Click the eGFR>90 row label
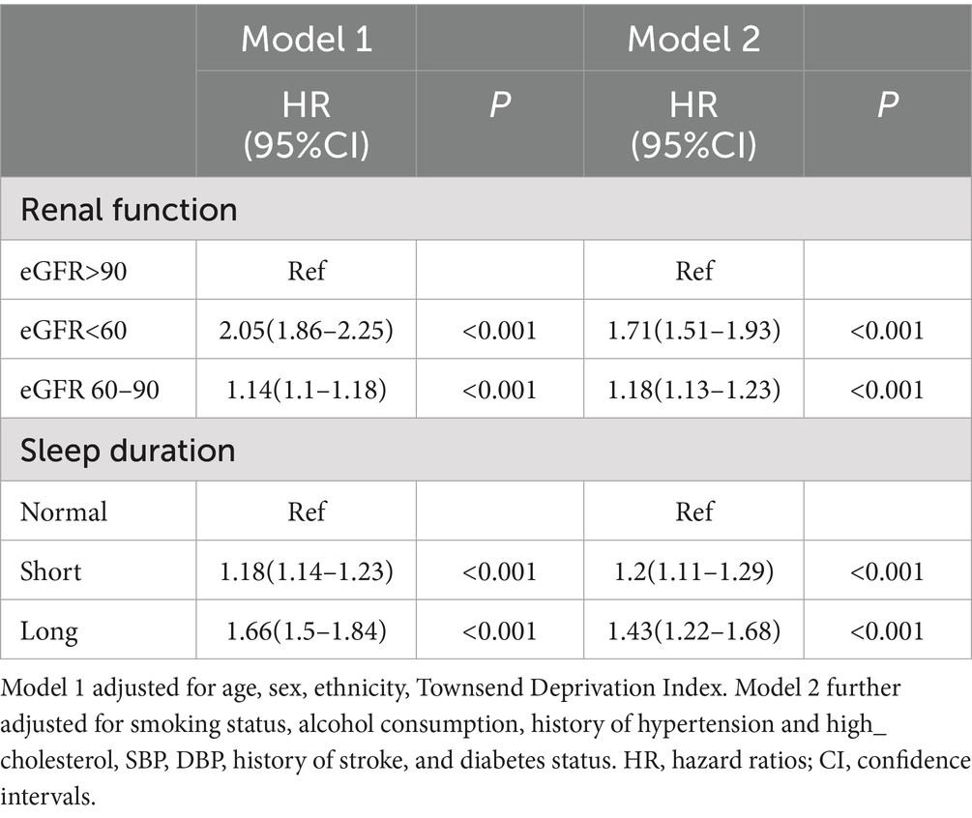 pos(74,270)
